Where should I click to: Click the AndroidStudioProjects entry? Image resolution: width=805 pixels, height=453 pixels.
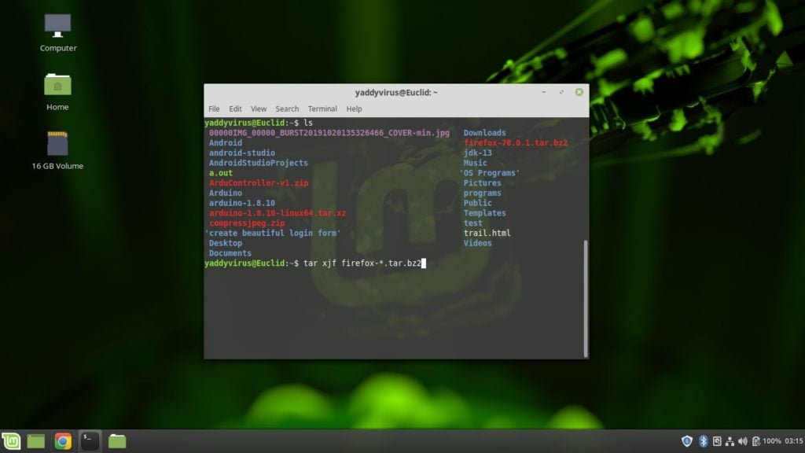[x=258, y=163]
